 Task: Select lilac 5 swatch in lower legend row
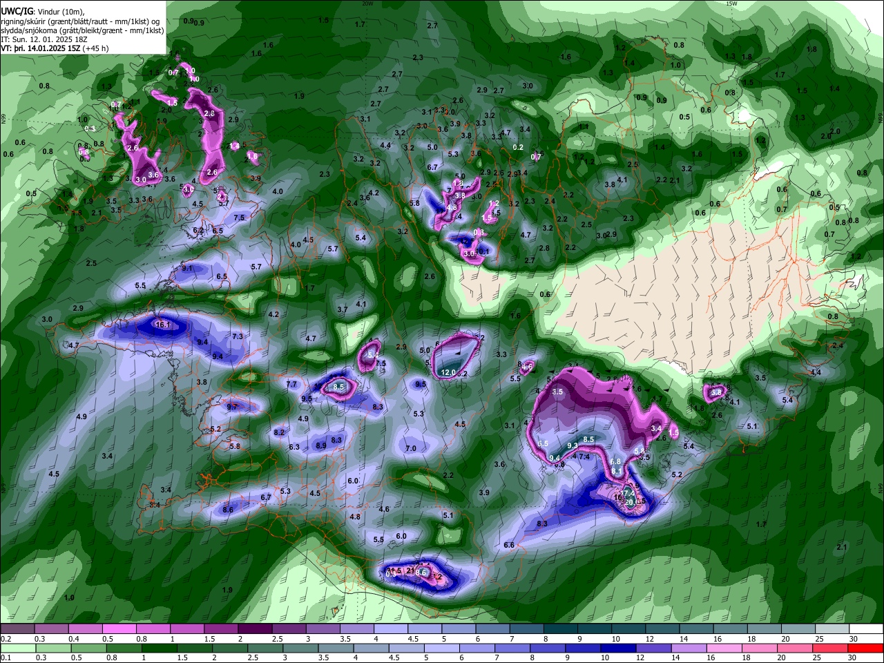tap(441, 648)
